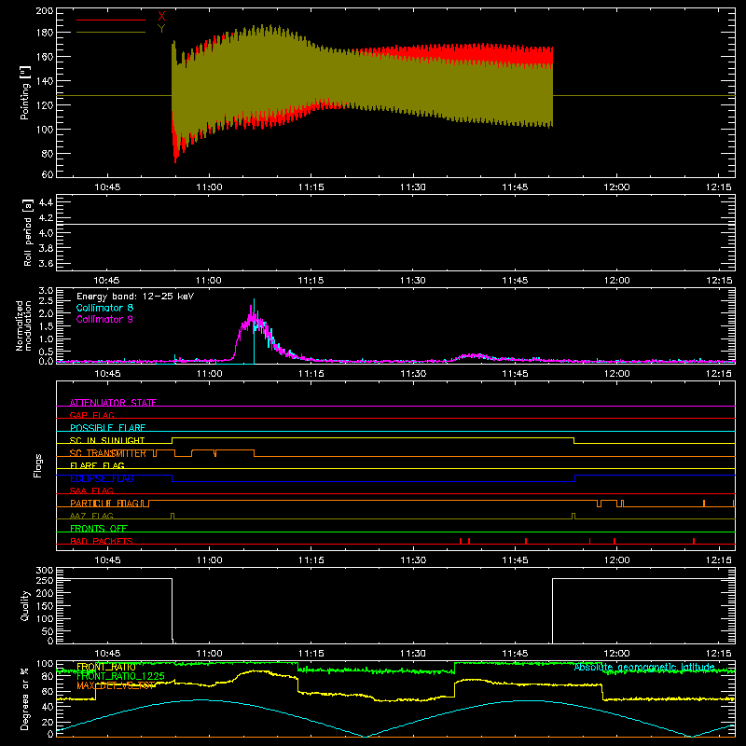Click the Quality axis title

point(25,605)
